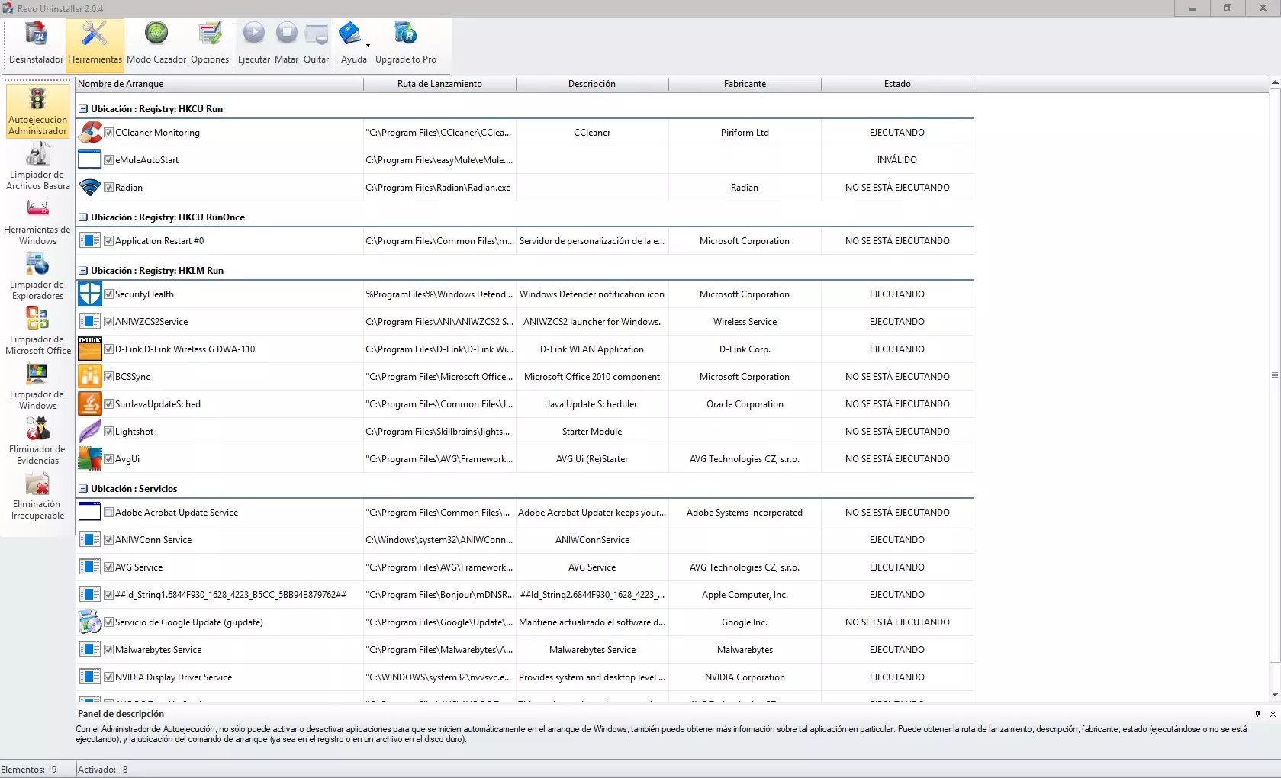The image size is (1281, 778).
Task: Collapse the Registry: HKCU Run group
Action: click(83, 109)
